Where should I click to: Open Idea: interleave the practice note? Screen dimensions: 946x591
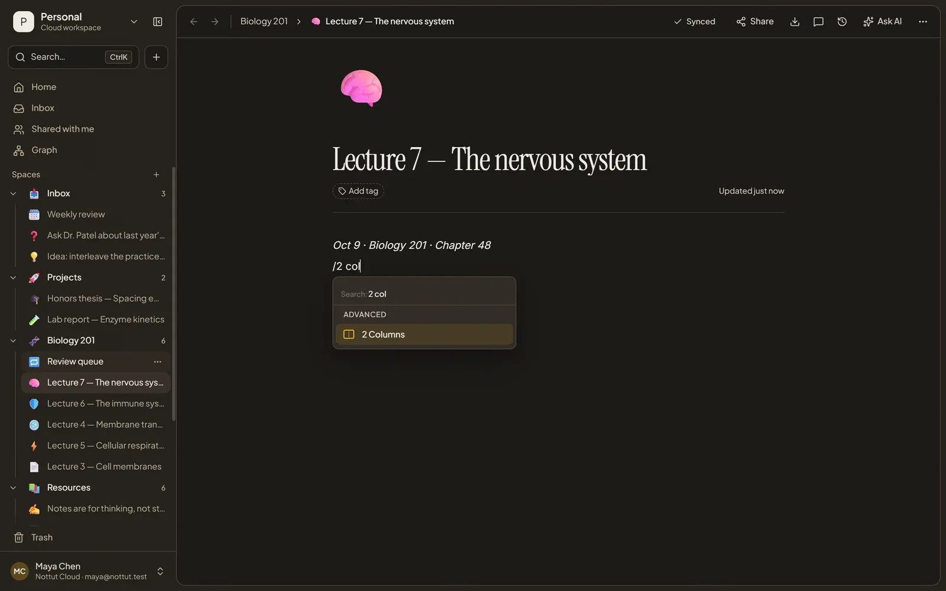point(96,256)
